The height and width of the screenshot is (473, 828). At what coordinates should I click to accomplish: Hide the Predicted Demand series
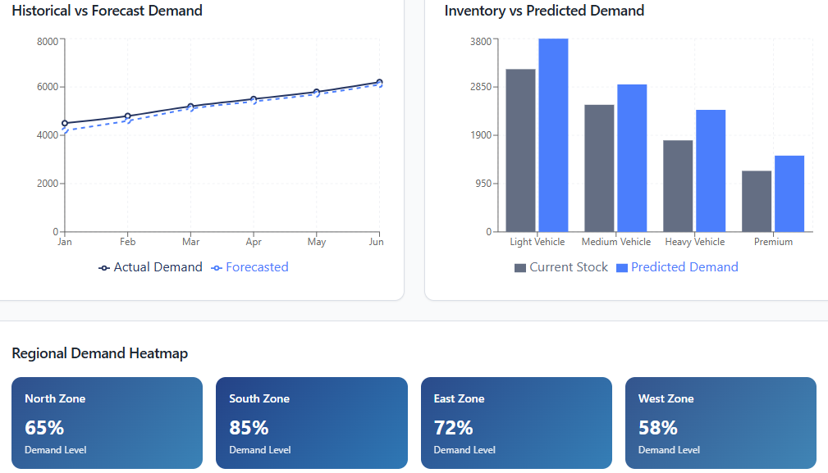678,267
